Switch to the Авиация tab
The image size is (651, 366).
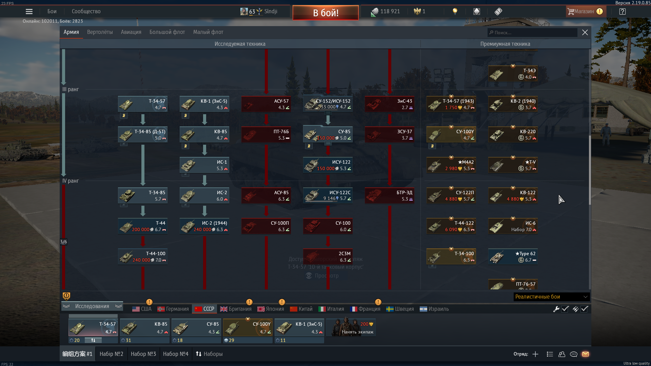[x=131, y=32]
